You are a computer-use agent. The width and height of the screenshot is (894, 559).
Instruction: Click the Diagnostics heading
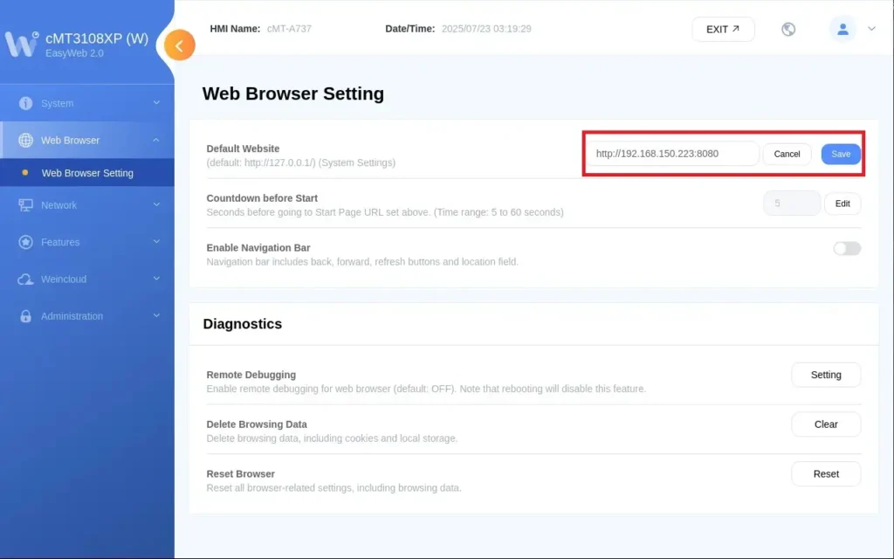click(243, 324)
